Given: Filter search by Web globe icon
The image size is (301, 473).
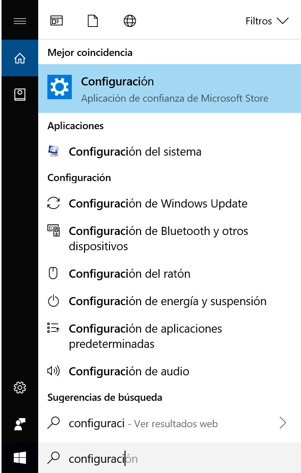Looking at the screenshot, I should point(129,21).
